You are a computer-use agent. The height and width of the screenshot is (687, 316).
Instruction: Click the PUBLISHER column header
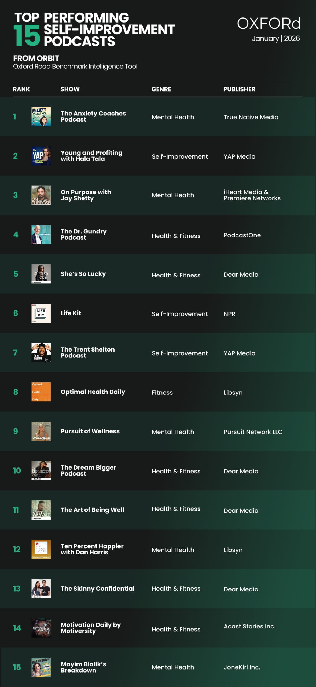pyautogui.click(x=239, y=89)
